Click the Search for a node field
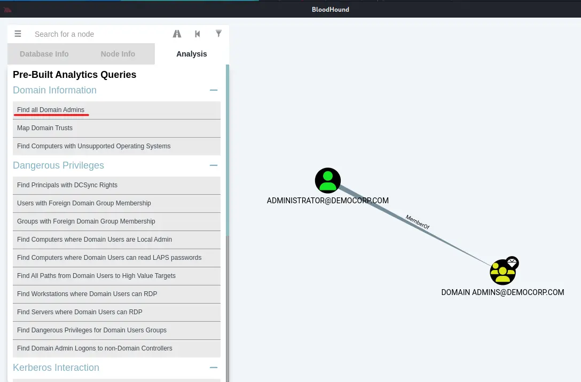 point(99,34)
